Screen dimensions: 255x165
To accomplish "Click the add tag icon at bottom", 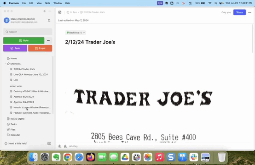I will (x=65, y=146).
